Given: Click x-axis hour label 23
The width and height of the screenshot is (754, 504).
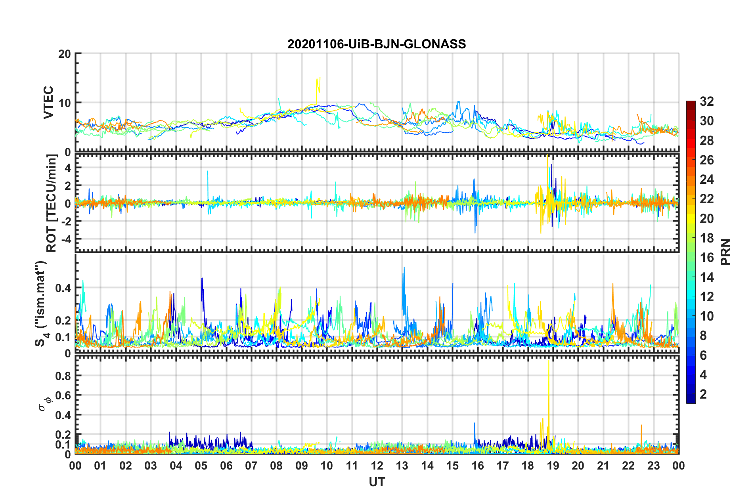Looking at the screenshot, I should [x=654, y=466].
